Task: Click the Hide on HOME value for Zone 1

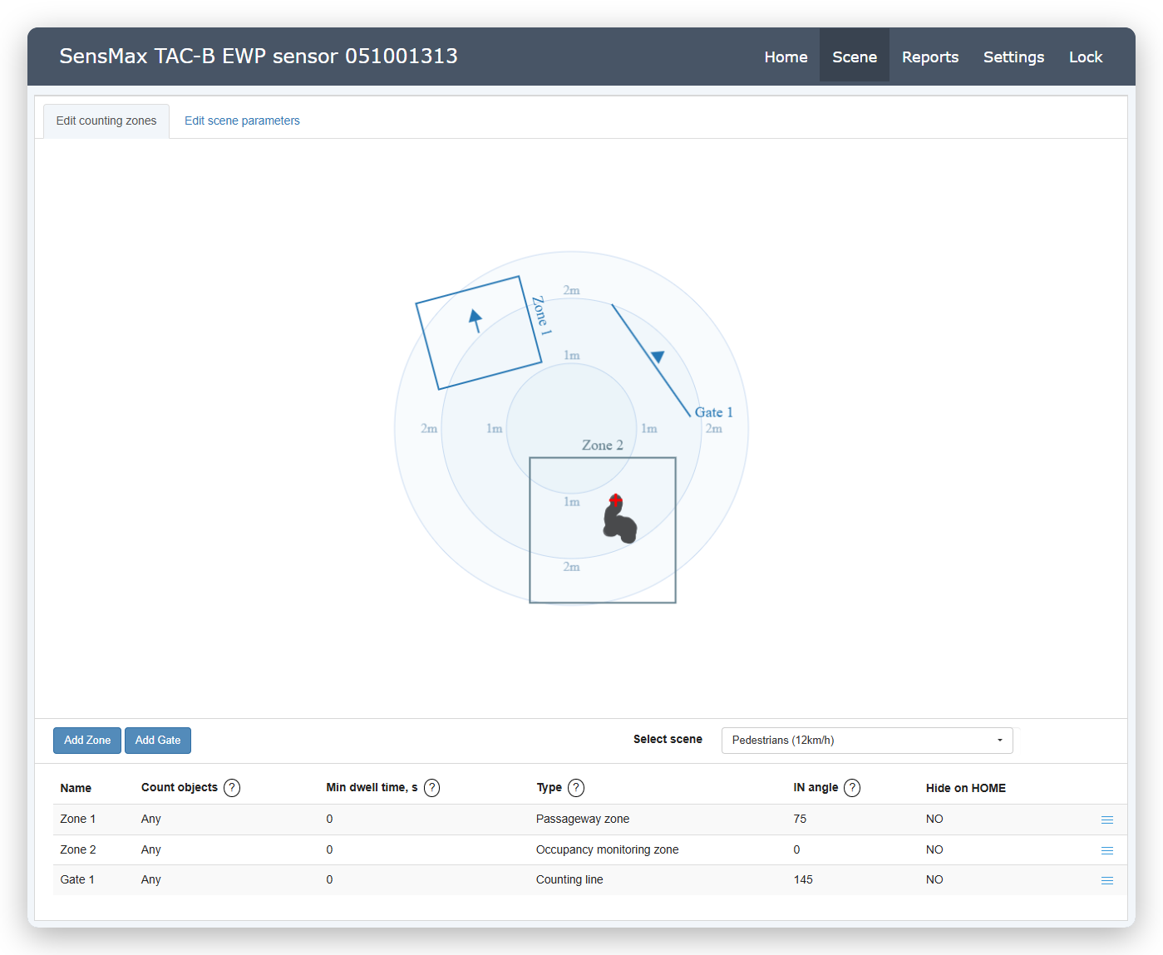Action: pyautogui.click(x=934, y=819)
